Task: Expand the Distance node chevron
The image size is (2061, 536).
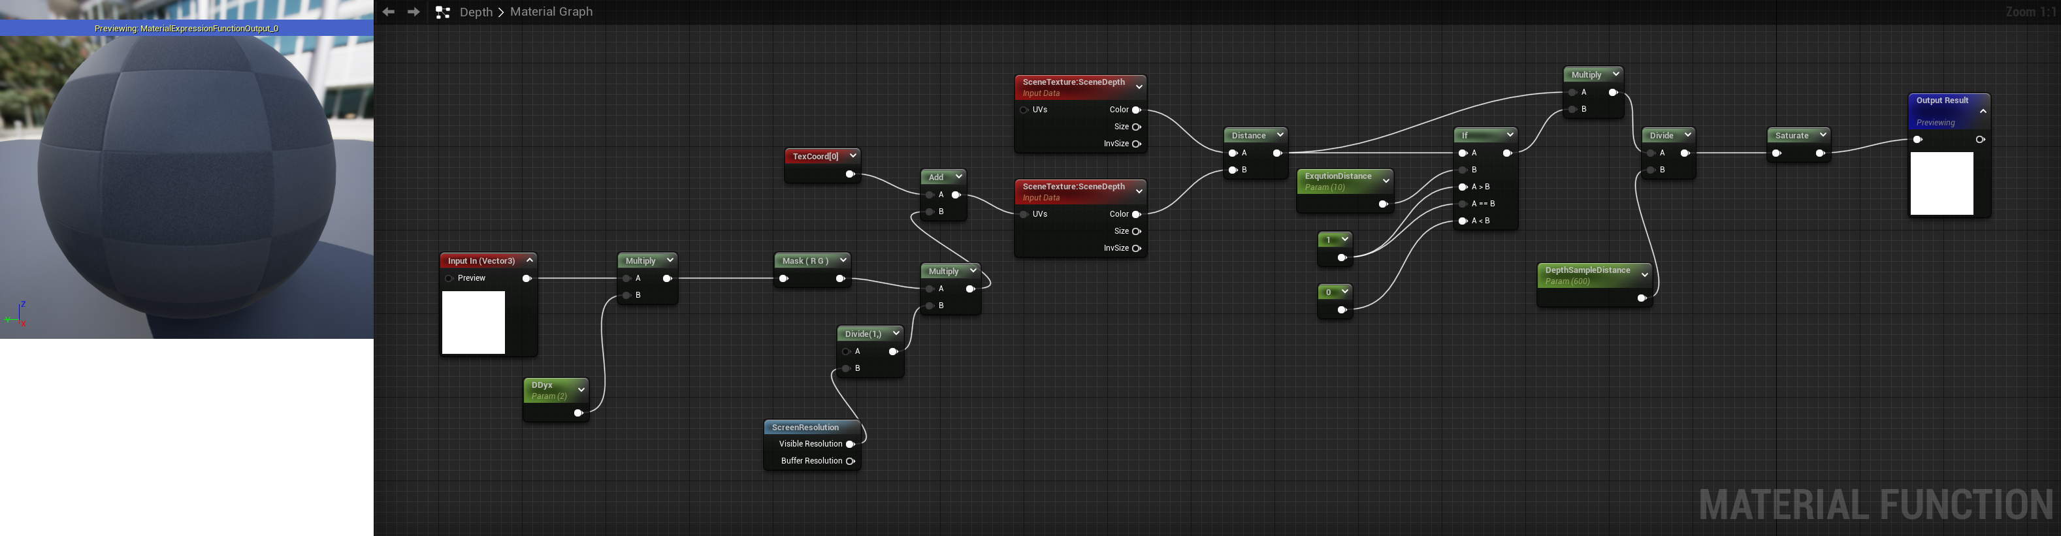Action: click(x=1280, y=135)
